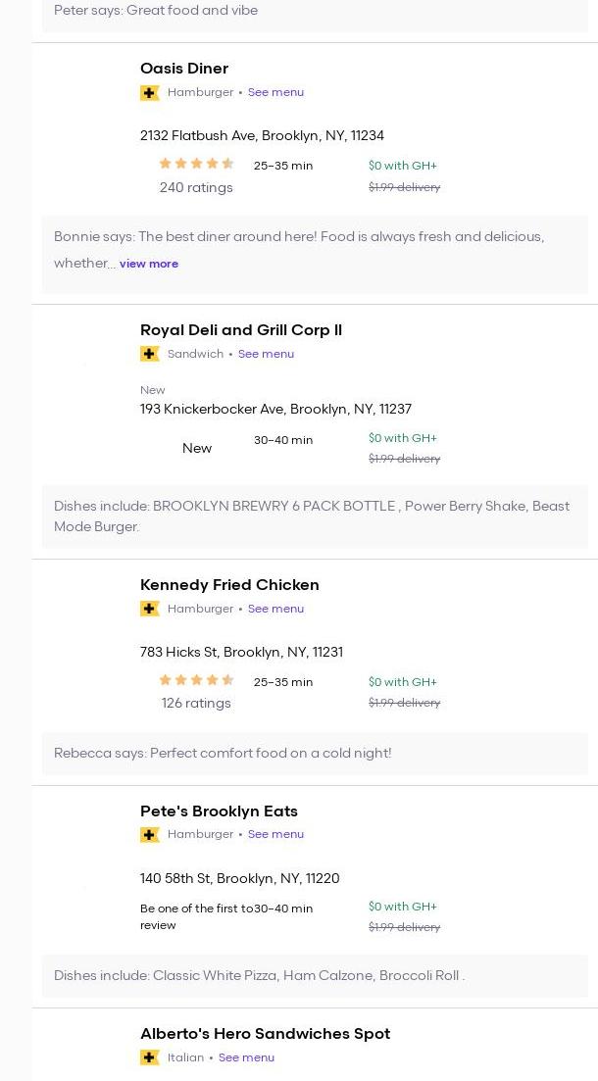Open See menu for Royal Deli and Grill
This screenshot has width=598, height=1081.
pyautogui.click(x=266, y=354)
